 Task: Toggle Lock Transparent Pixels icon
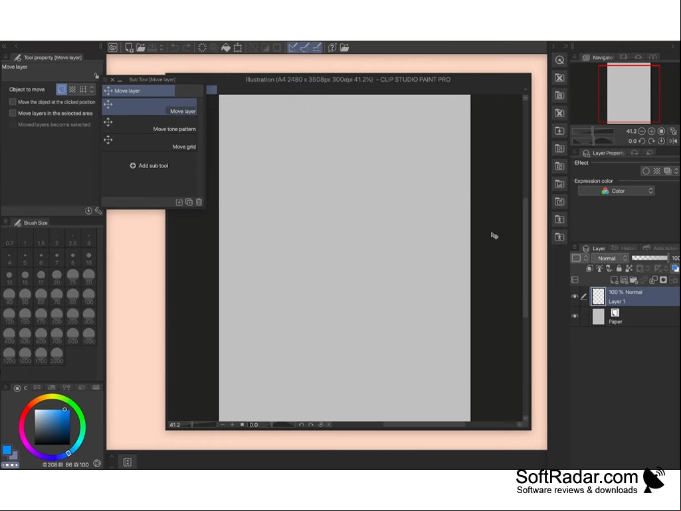coord(629,268)
